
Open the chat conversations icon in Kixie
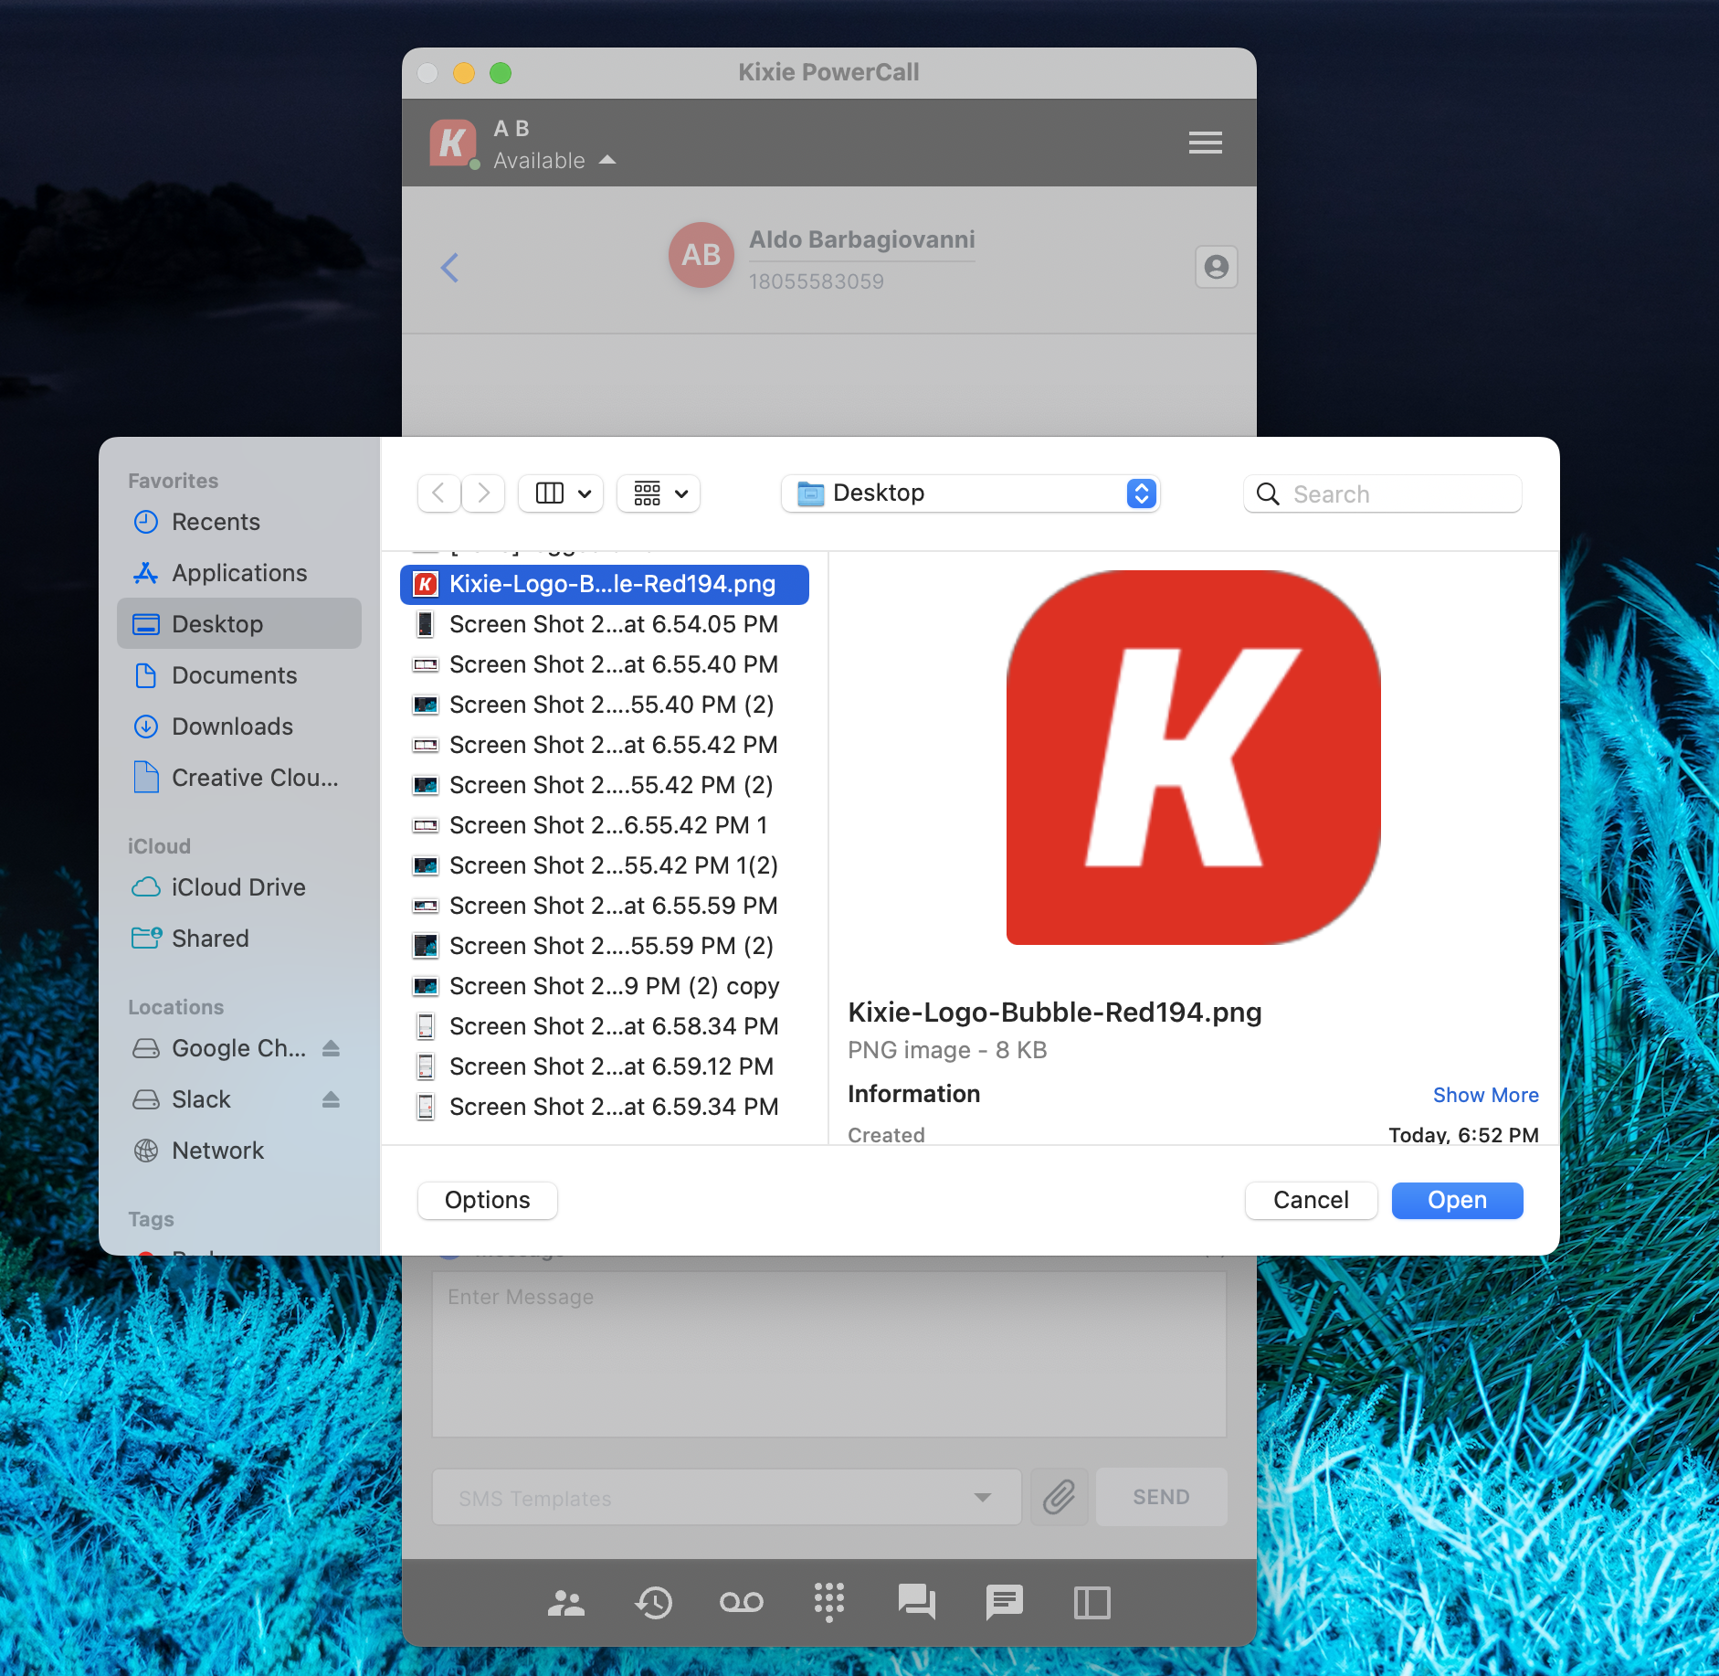[x=916, y=1602]
